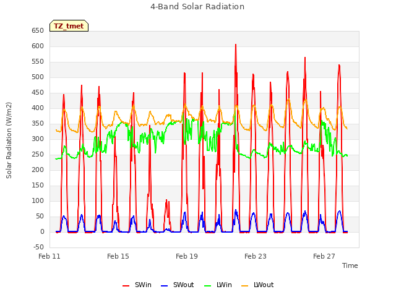Image resolution: width=396 pixels, height=297 pixels.
Task: Click the Feb 23 x-axis label
Action: coord(256,256)
